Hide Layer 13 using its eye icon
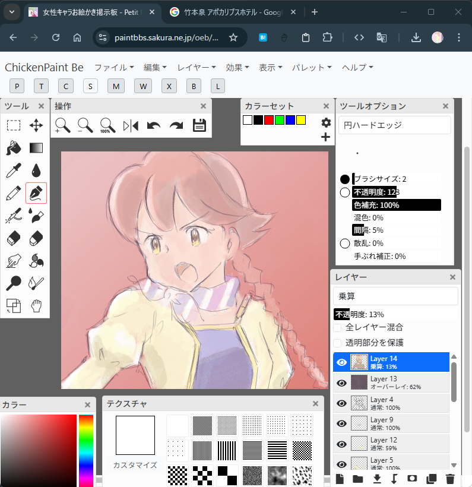 [341, 383]
